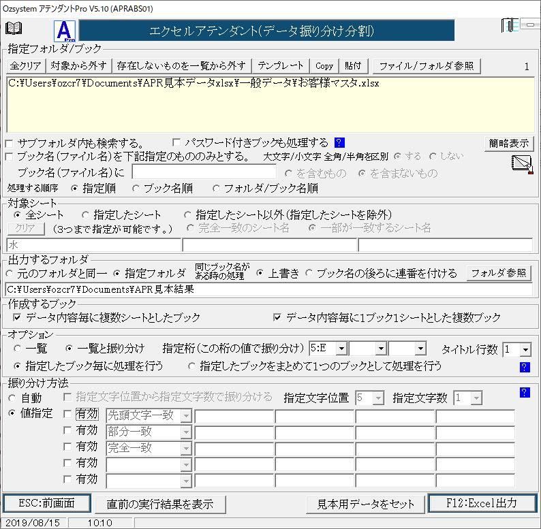Viewport: 541px width, 529px height.
Task: Click テンプレート button
Action: 280,65
